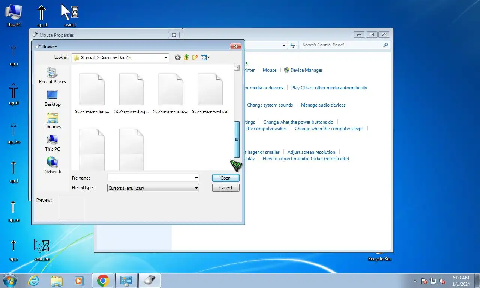Screen dimensions: 480x288
Task: Select the SC2-resize-vertical cursor file
Action: point(210,93)
